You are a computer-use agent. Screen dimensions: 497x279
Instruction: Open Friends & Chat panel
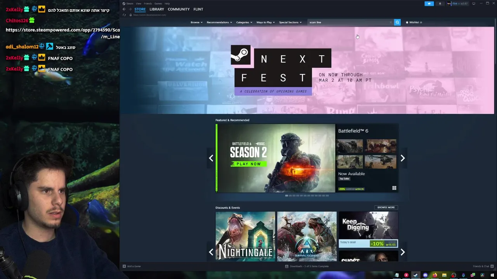click(x=483, y=266)
